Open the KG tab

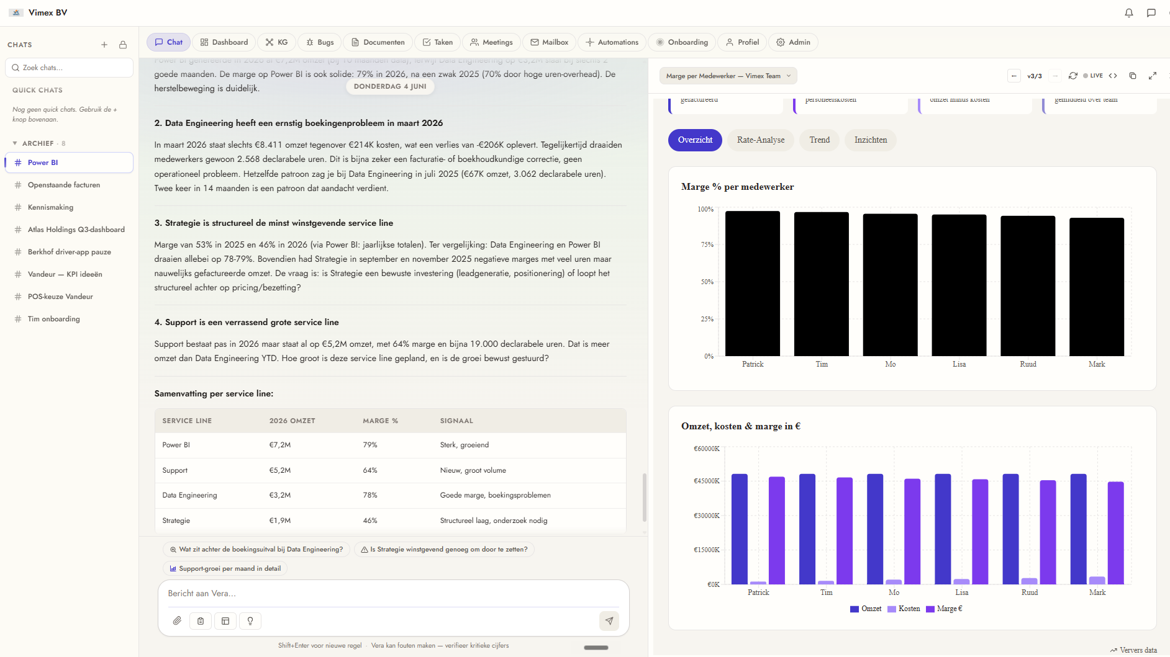pyautogui.click(x=276, y=42)
